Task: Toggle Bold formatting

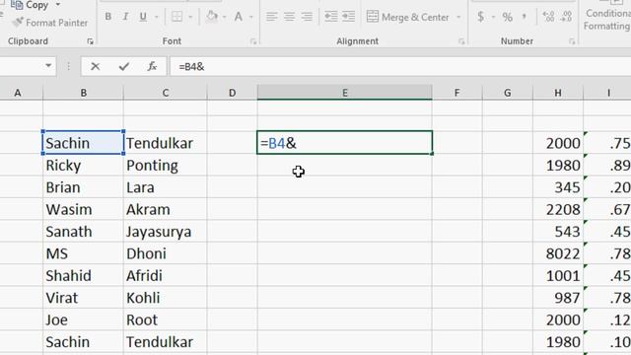Action: (107, 17)
